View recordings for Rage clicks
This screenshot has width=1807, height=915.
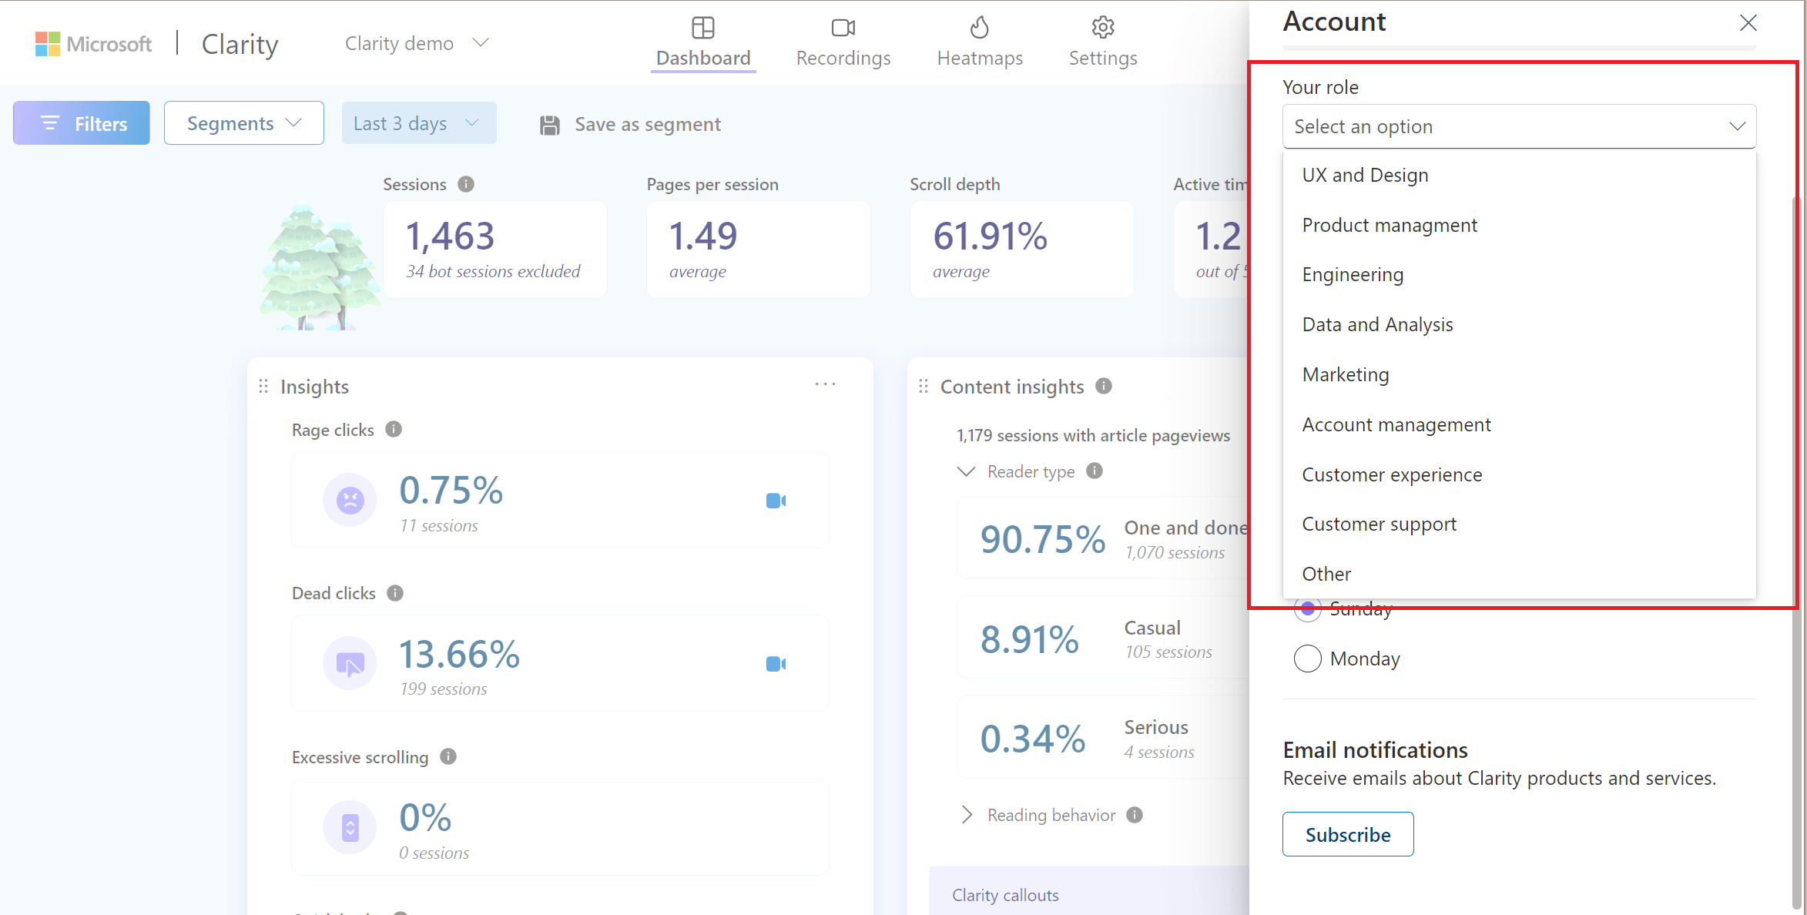coord(776,501)
